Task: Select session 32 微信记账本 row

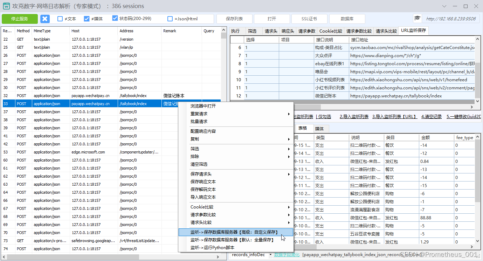Action: tap(111, 96)
